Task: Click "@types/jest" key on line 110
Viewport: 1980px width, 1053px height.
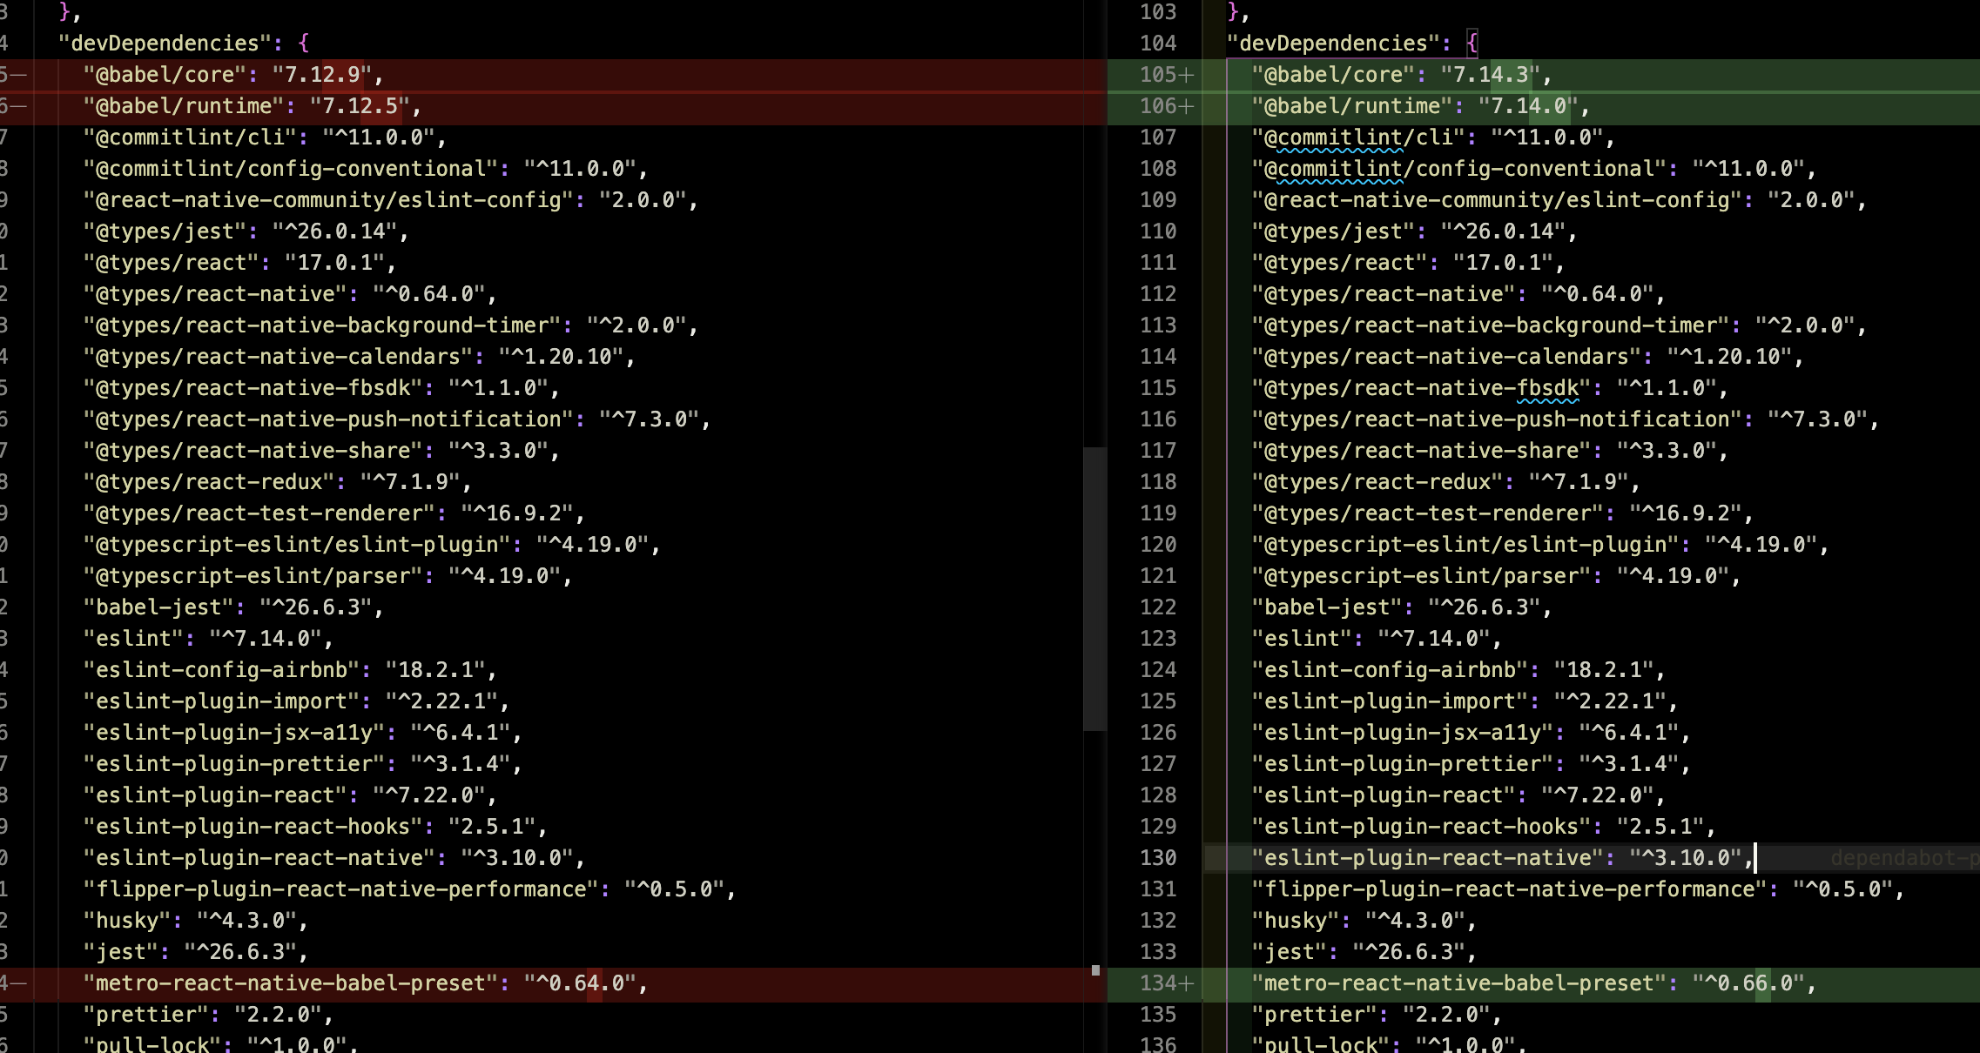Action: [x=1333, y=231]
